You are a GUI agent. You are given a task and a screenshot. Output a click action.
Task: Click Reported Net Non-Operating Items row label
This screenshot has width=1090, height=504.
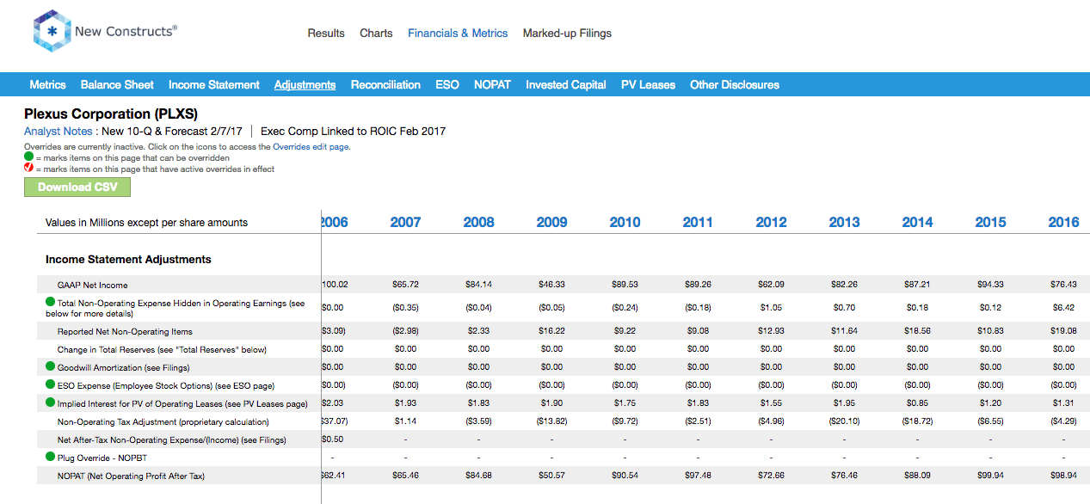(x=125, y=331)
